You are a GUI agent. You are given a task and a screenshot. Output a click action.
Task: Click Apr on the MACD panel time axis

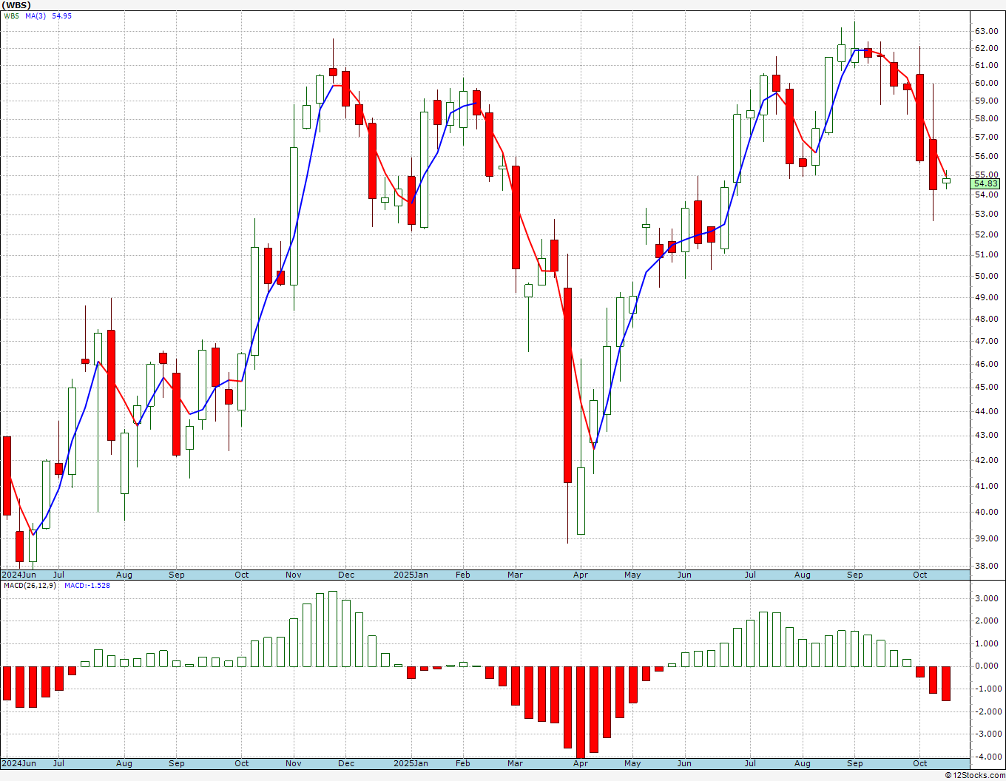[581, 763]
